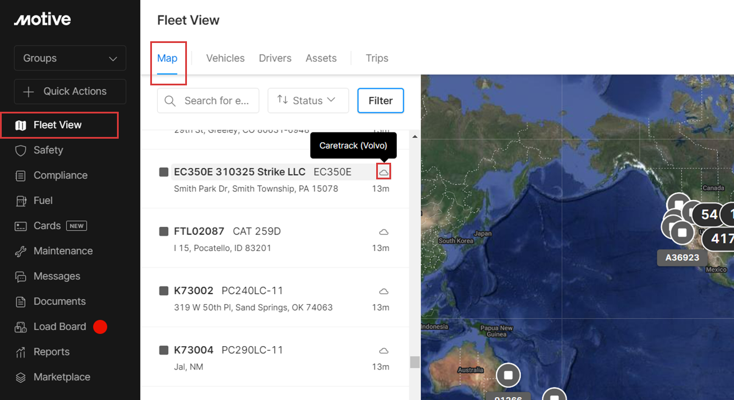Click the Maintenance wrench icon
The height and width of the screenshot is (400, 734).
click(x=21, y=251)
